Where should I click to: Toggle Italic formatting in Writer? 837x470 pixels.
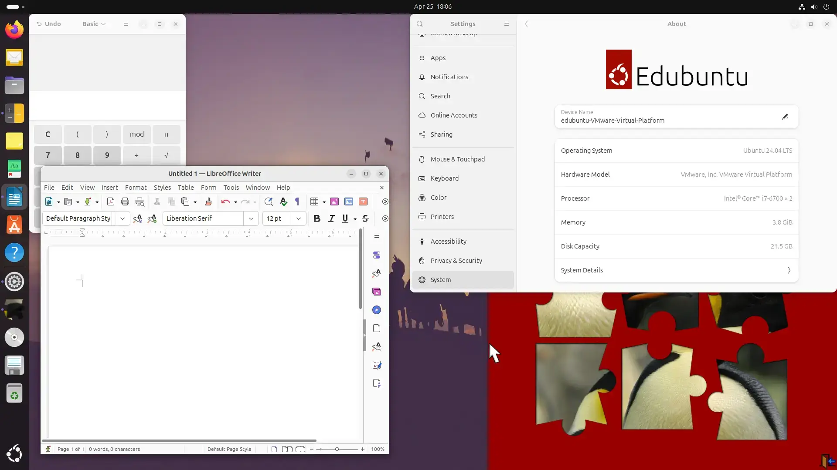click(331, 218)
